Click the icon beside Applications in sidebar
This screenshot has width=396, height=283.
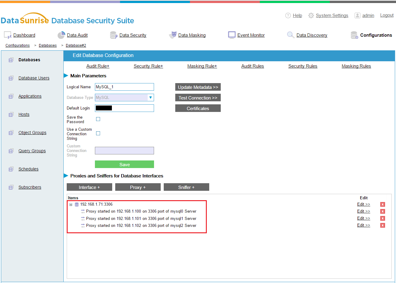pyautogui.click(x=11, y=96)
